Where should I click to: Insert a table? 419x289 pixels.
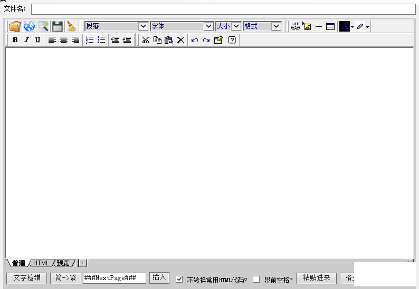click(330, 26)
